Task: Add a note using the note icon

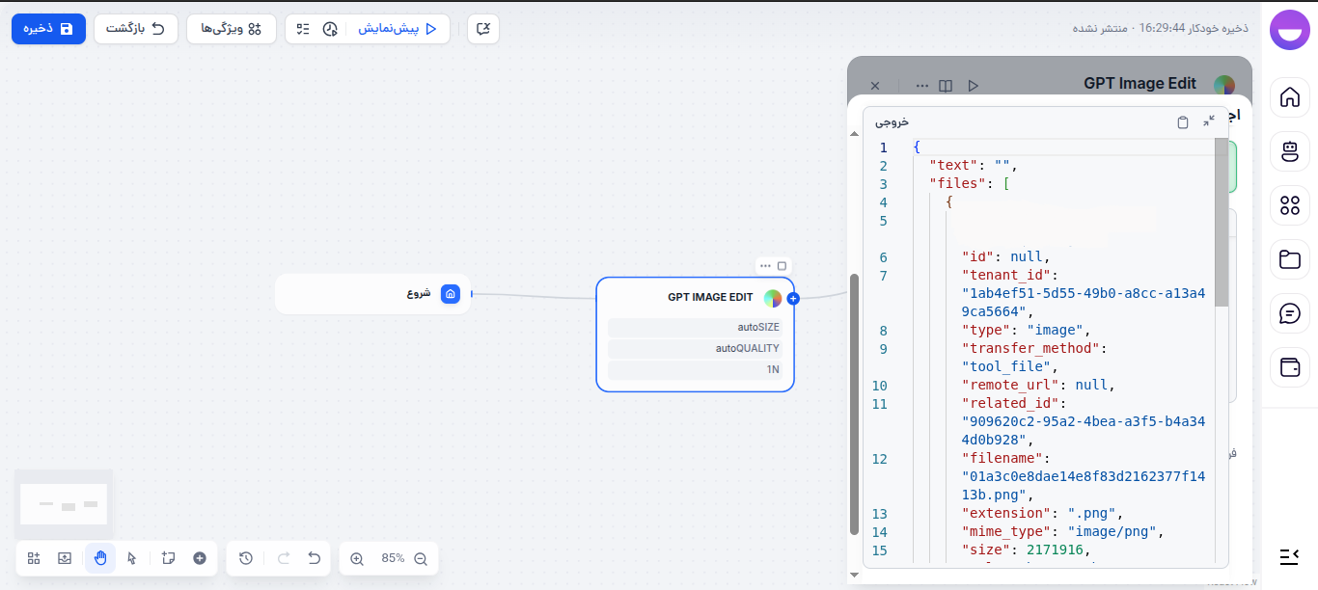Action: click(169, 558)
